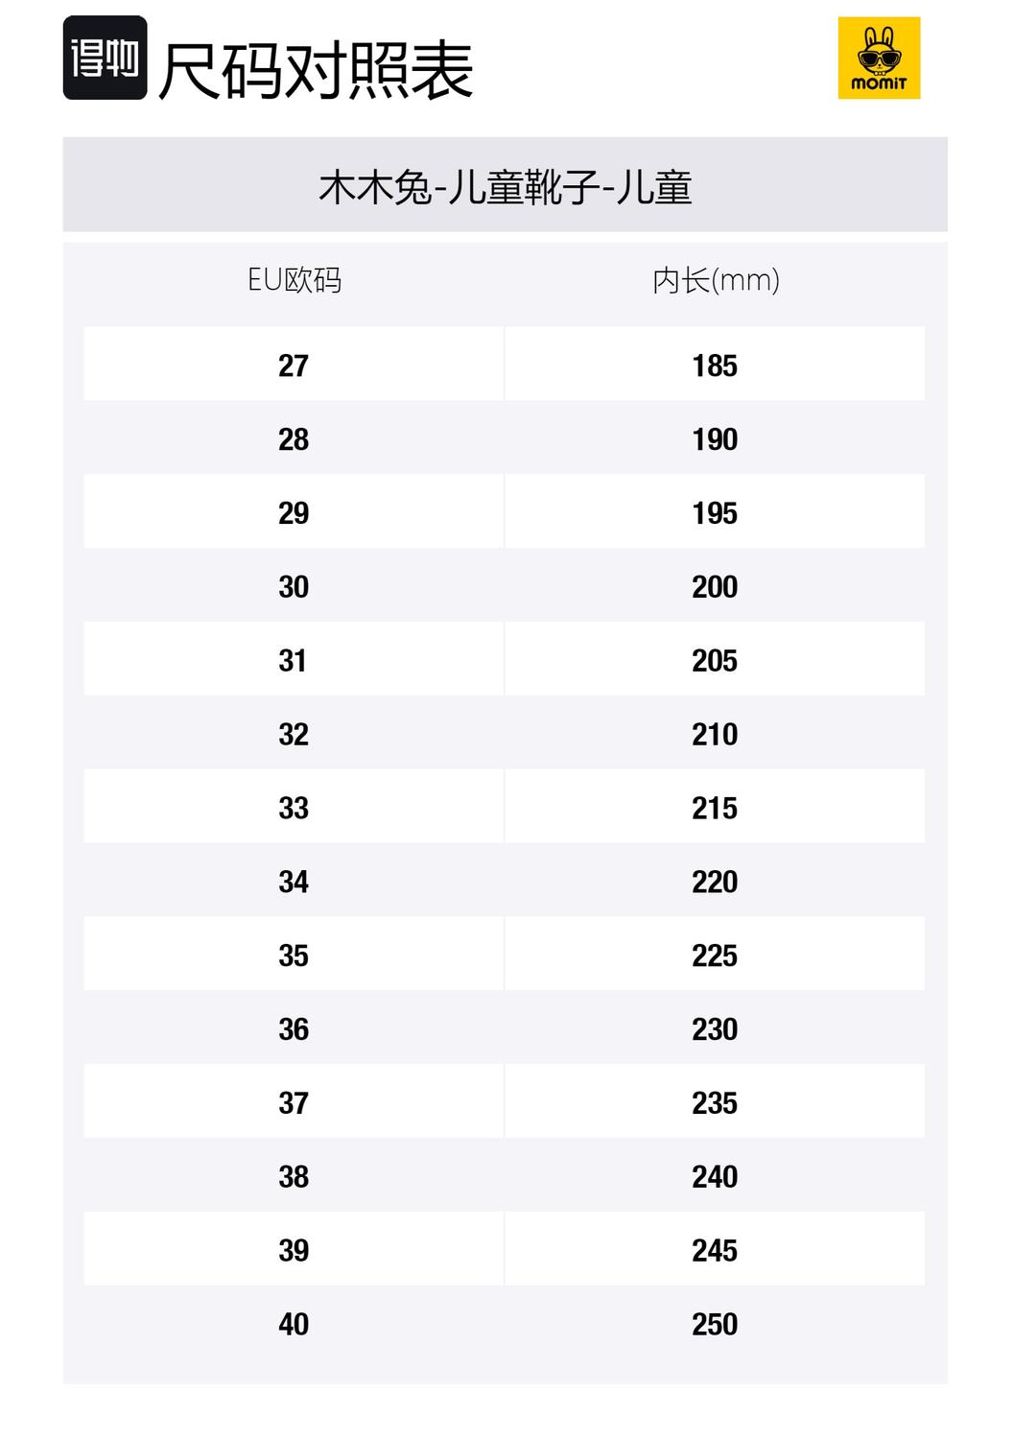Click the 尺码对照表 page title
The width and height of the screenshot is (1013, 1439).
pos(316,70)
